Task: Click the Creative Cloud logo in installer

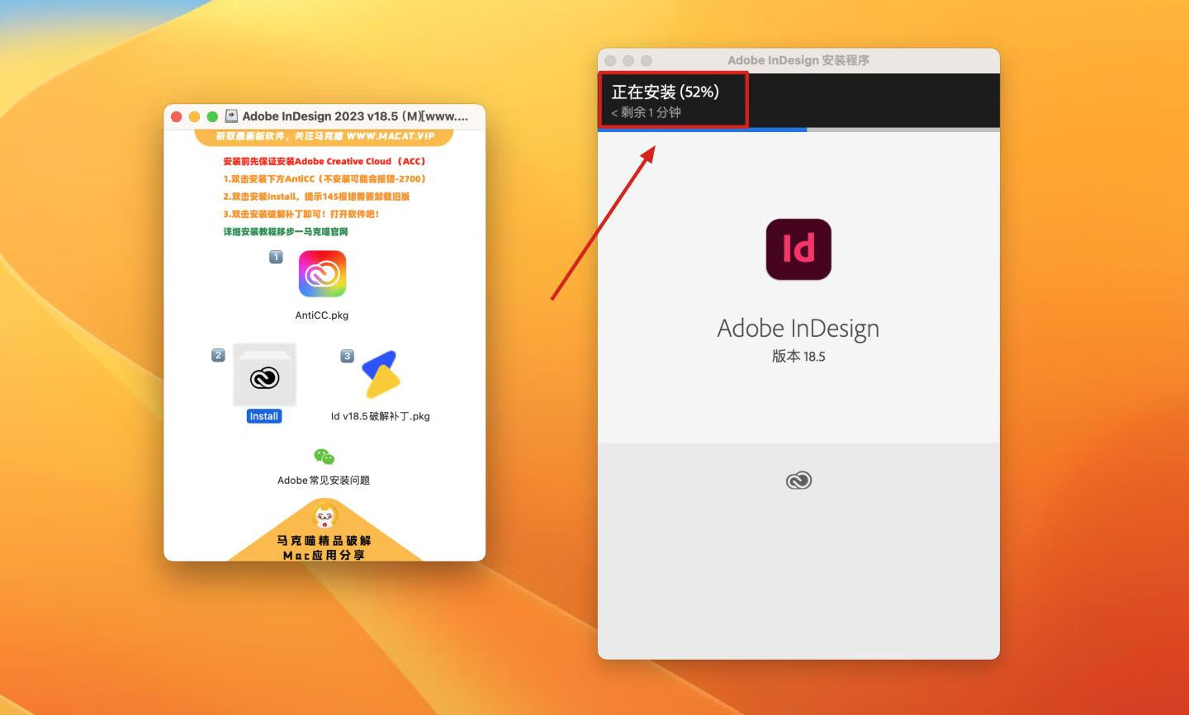Action: [798, 481]
